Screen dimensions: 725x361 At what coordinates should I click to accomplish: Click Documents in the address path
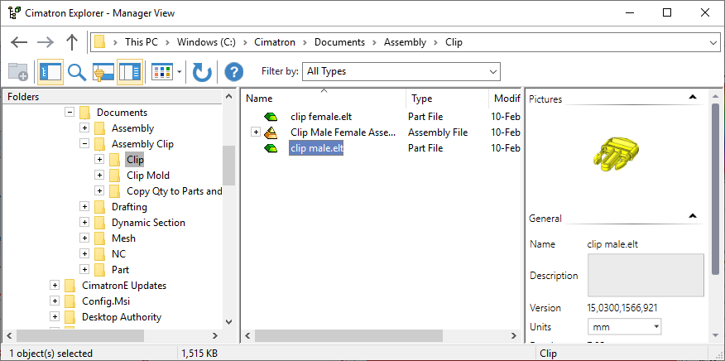coord(339,42)
